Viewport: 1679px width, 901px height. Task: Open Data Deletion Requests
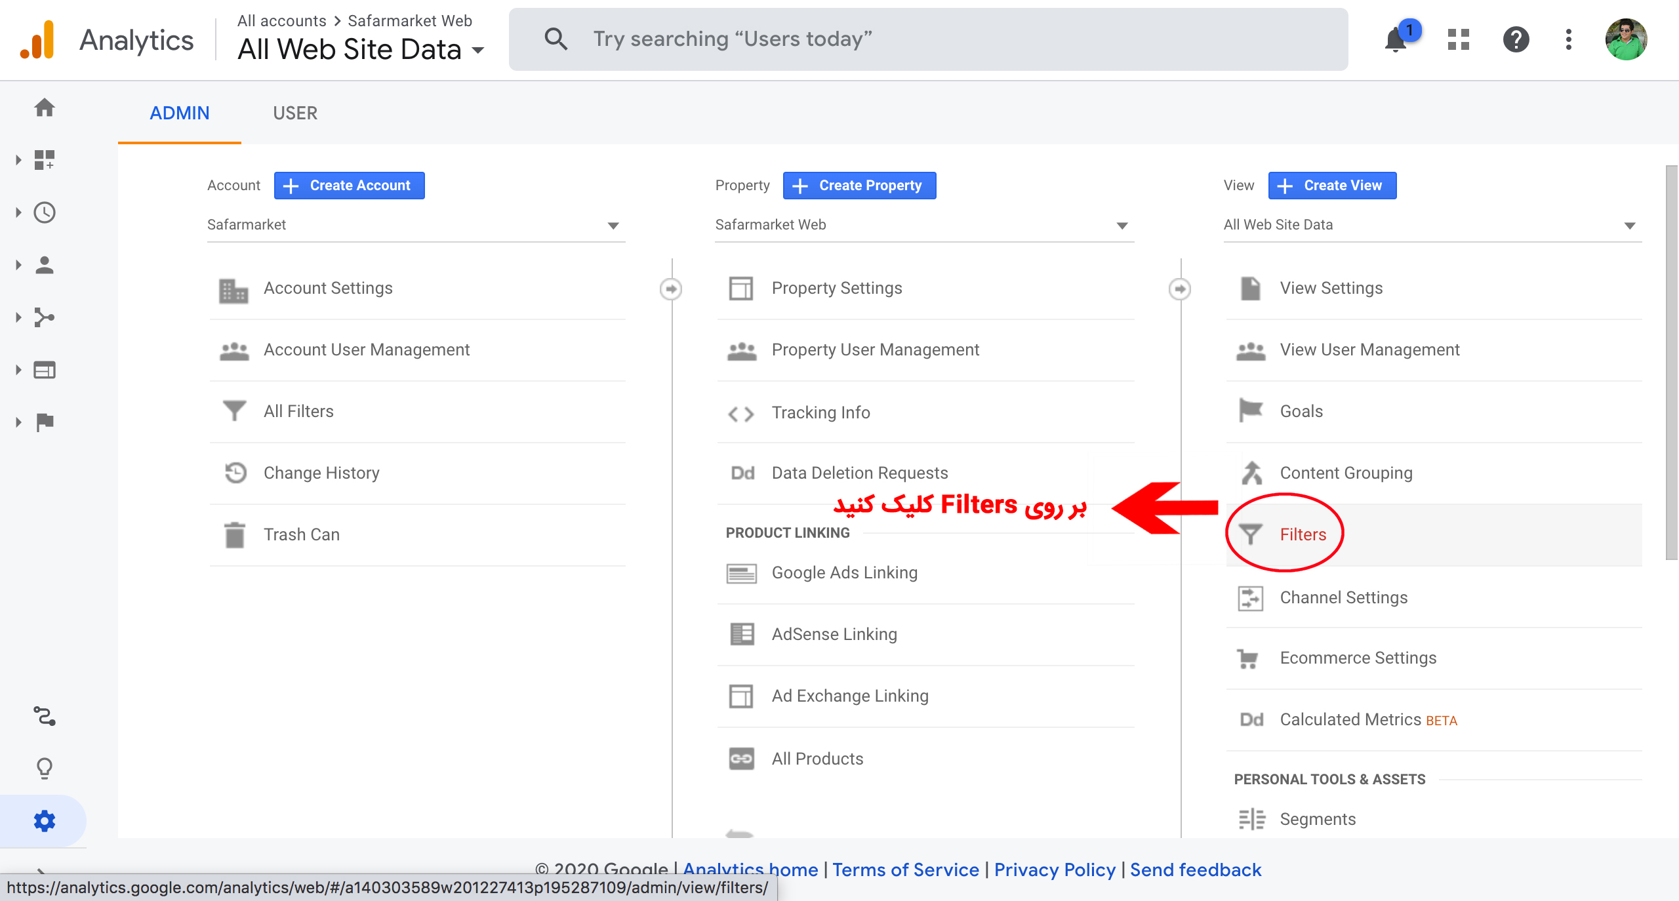[925, 473]
